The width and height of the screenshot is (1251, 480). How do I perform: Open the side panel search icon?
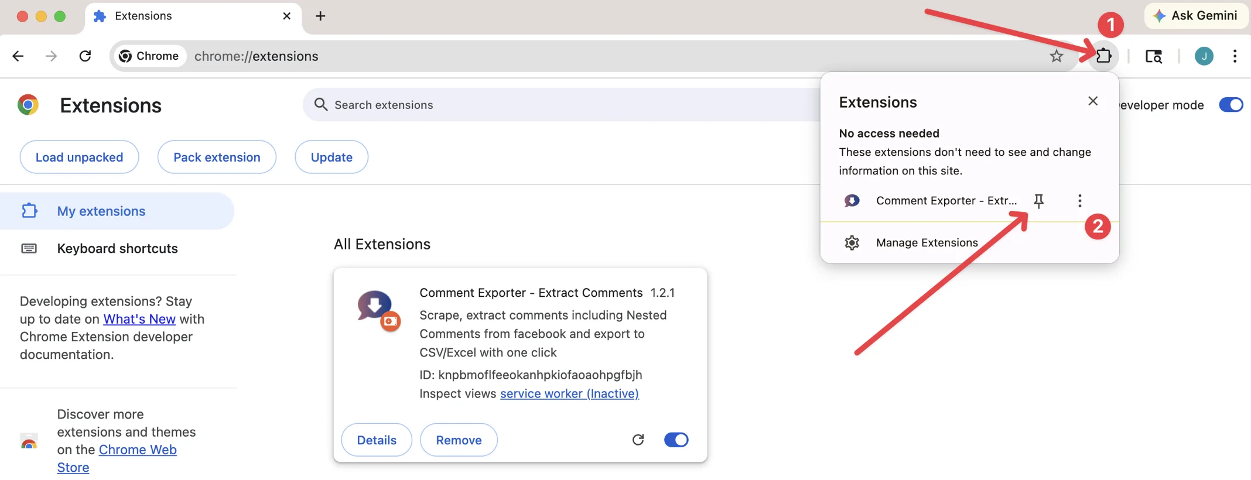point(1153,56)
